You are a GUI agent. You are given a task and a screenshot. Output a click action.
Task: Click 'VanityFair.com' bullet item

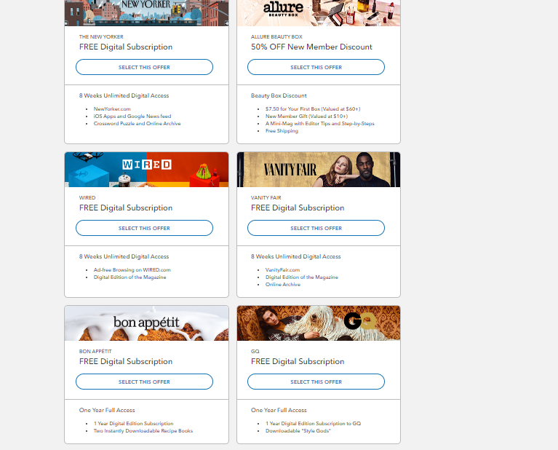coord(282,269)
